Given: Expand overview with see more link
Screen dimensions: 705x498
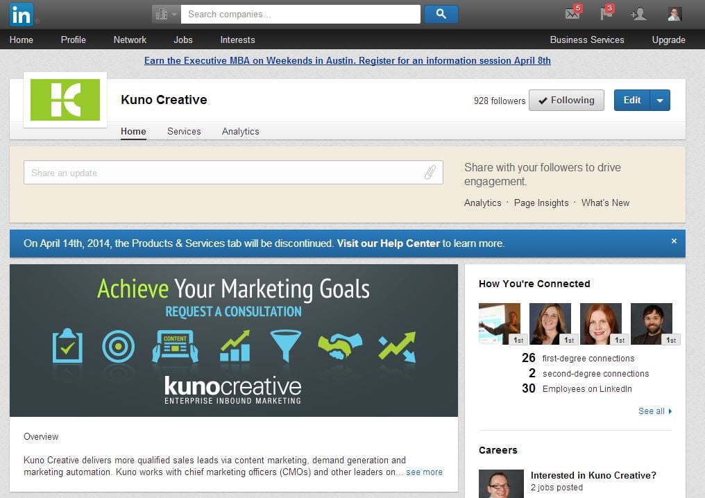Looking at the screenshot, I should (x=424, y=472).
